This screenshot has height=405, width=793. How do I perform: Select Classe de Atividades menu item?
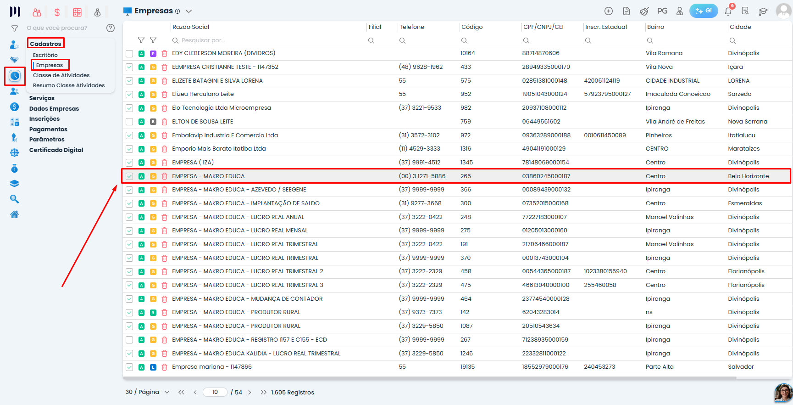coord(61,75)
